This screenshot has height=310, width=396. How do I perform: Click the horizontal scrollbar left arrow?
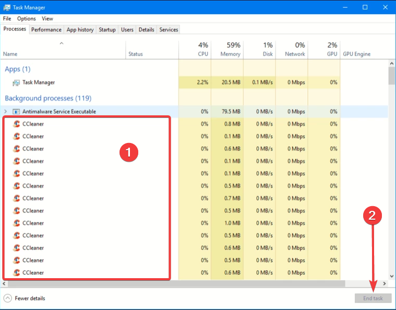tap(4, 283)
